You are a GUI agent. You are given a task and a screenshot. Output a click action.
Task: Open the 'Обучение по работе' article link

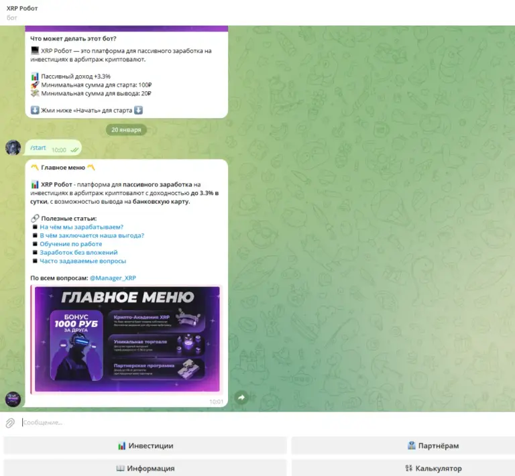click(71, 244)
